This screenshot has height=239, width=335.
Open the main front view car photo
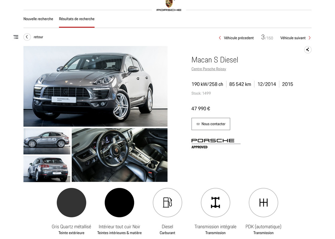pyautogui.click(x=95, y=86)
